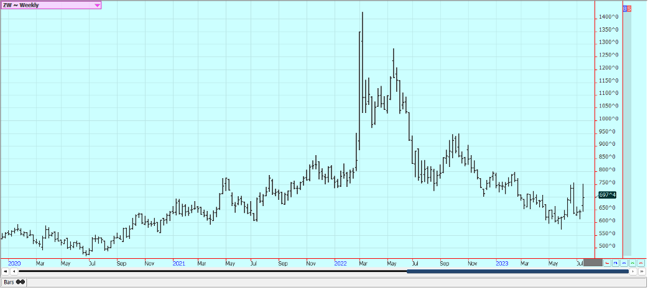Image resolution: width=648 pixels, height=288 pixels.
Task: Click the 1100^0 price scale label
Action: (x=609, y=93)
